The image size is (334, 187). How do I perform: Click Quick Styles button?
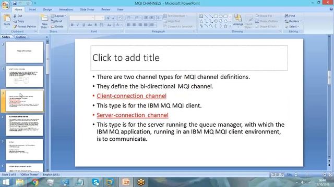coord(248,21)
